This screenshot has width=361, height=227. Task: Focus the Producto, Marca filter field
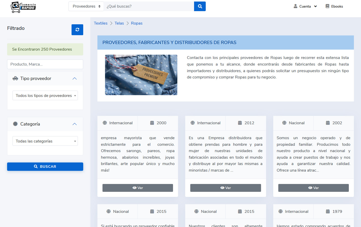click(45, 64)
